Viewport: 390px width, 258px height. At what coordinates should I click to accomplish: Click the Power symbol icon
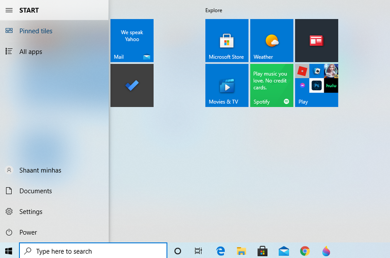(9, 232)
